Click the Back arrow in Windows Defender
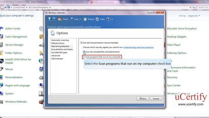 click(x=49, y=19)
